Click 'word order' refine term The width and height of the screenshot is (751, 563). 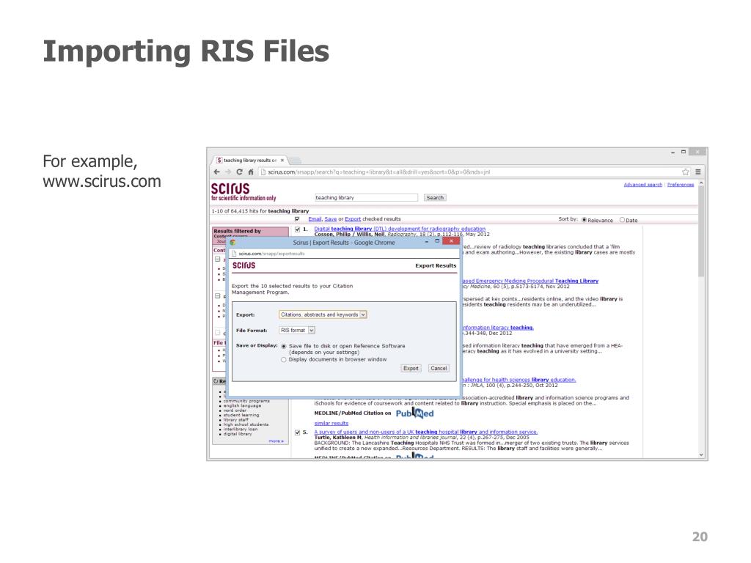(235, 411)
